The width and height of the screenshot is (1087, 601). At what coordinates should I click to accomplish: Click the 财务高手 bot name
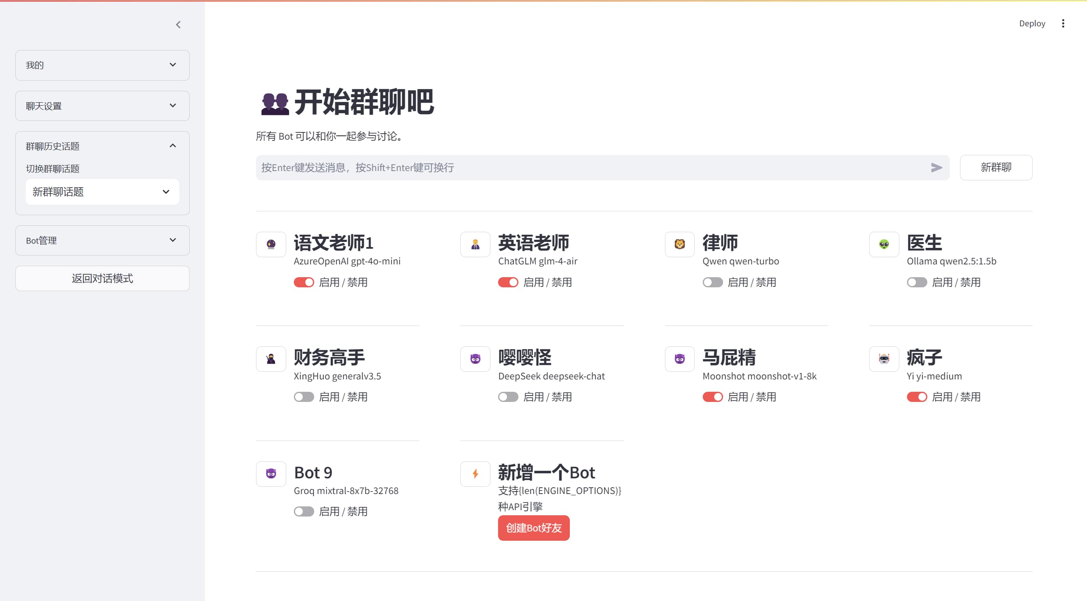pos(329,357)
